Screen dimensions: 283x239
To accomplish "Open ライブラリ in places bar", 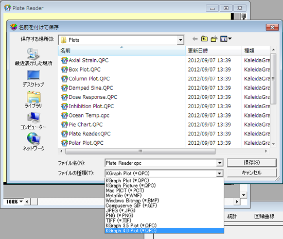I will 33,99.
